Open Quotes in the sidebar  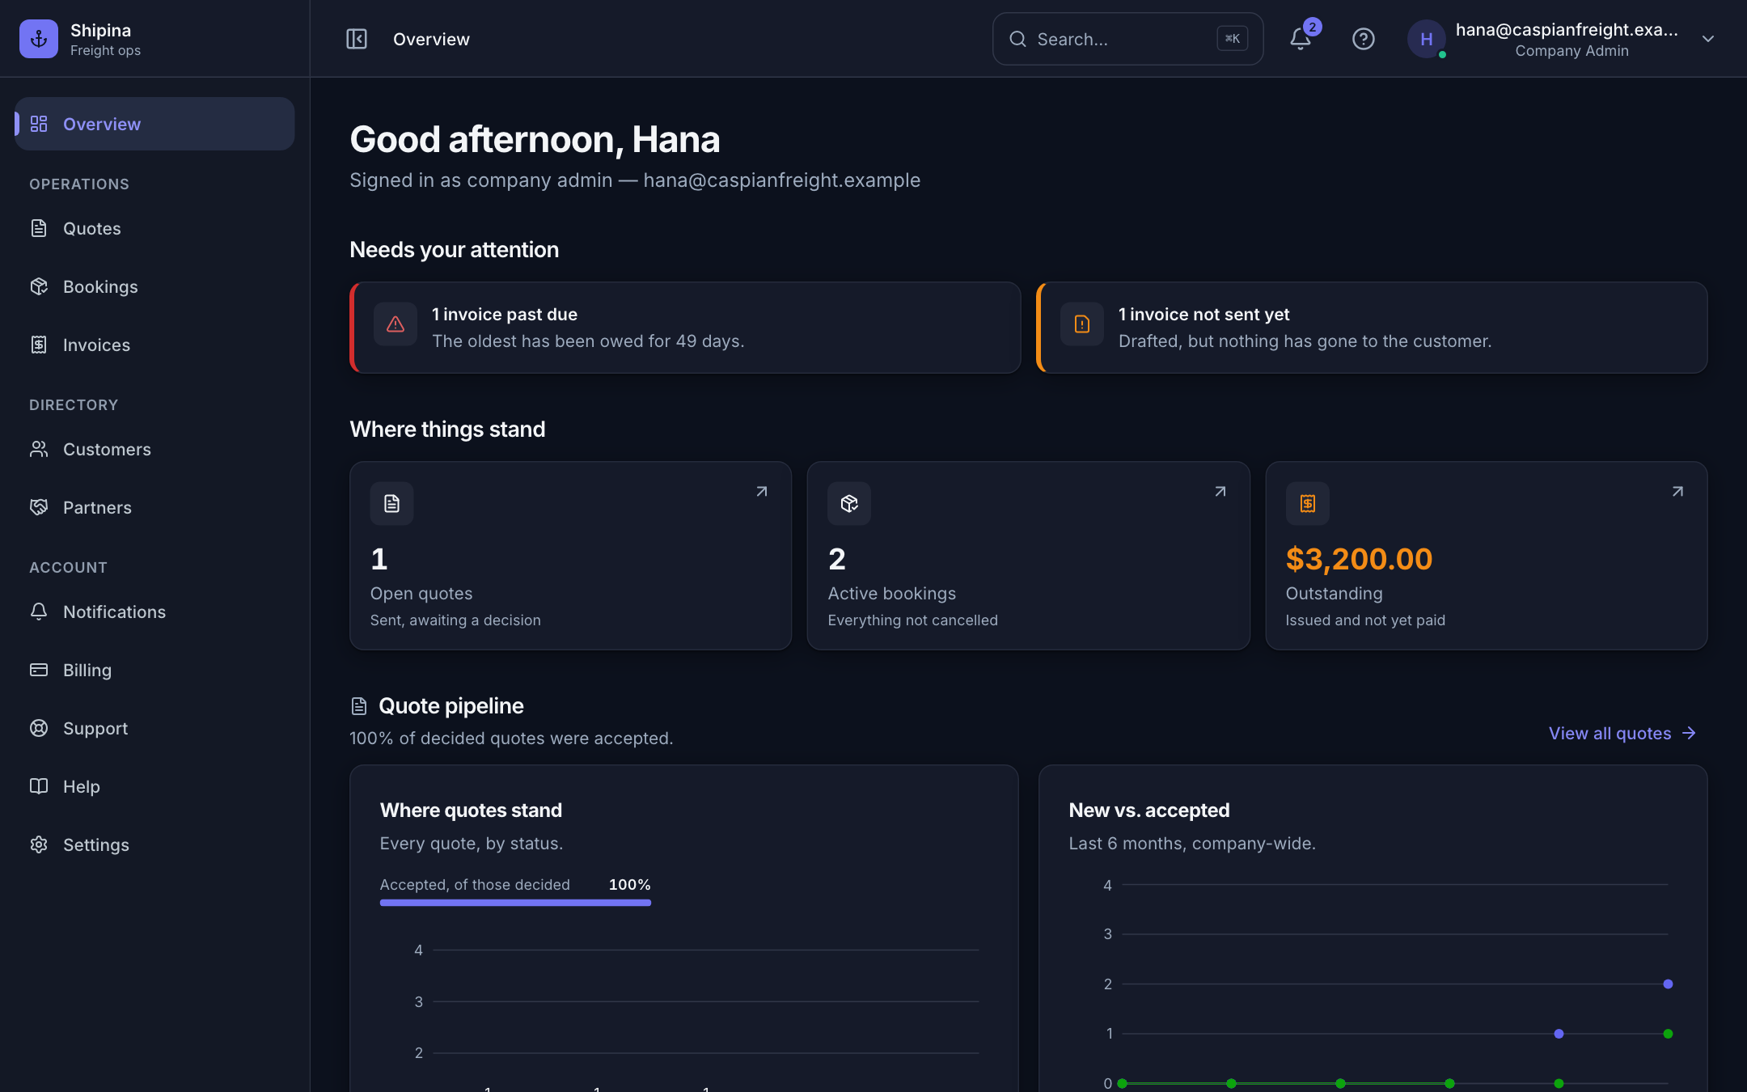(x=154, y=228)
